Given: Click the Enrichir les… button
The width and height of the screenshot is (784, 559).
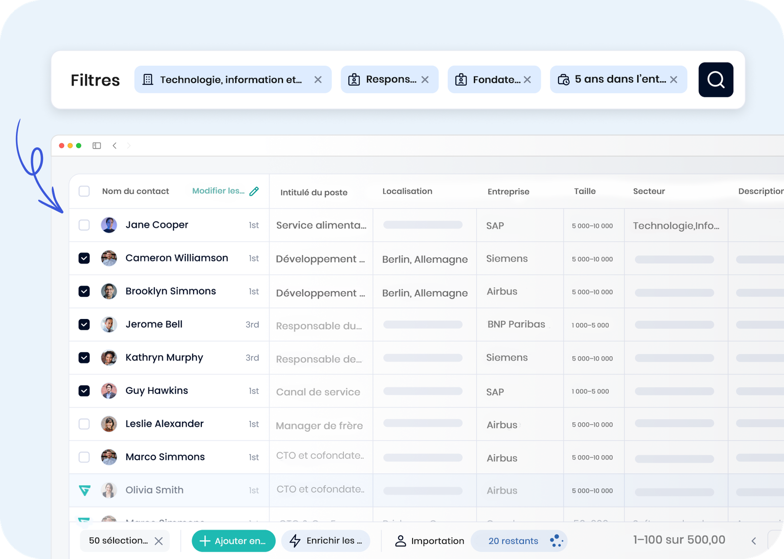Looking at the screenshot, I should (x=326, y=541).
